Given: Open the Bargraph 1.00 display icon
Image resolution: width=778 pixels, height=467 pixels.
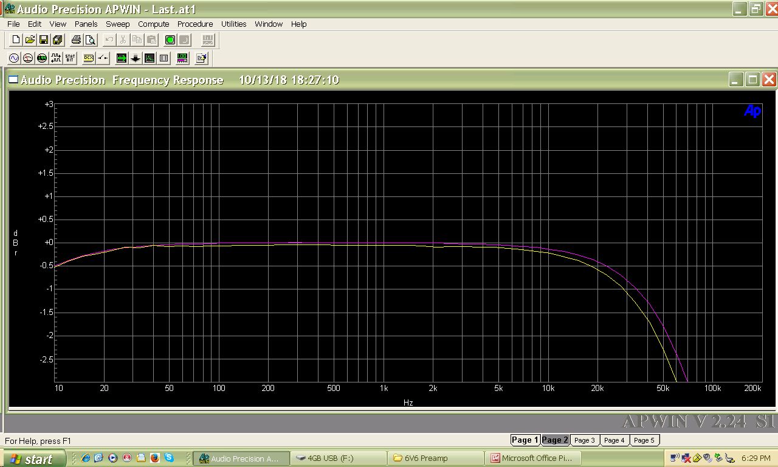Looking at the screenshot, I should tap(182, 58).
